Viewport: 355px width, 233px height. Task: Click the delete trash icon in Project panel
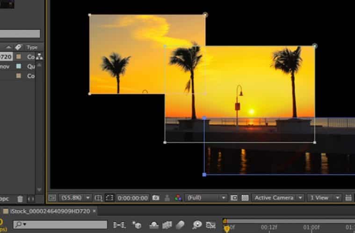pos(20,199)
